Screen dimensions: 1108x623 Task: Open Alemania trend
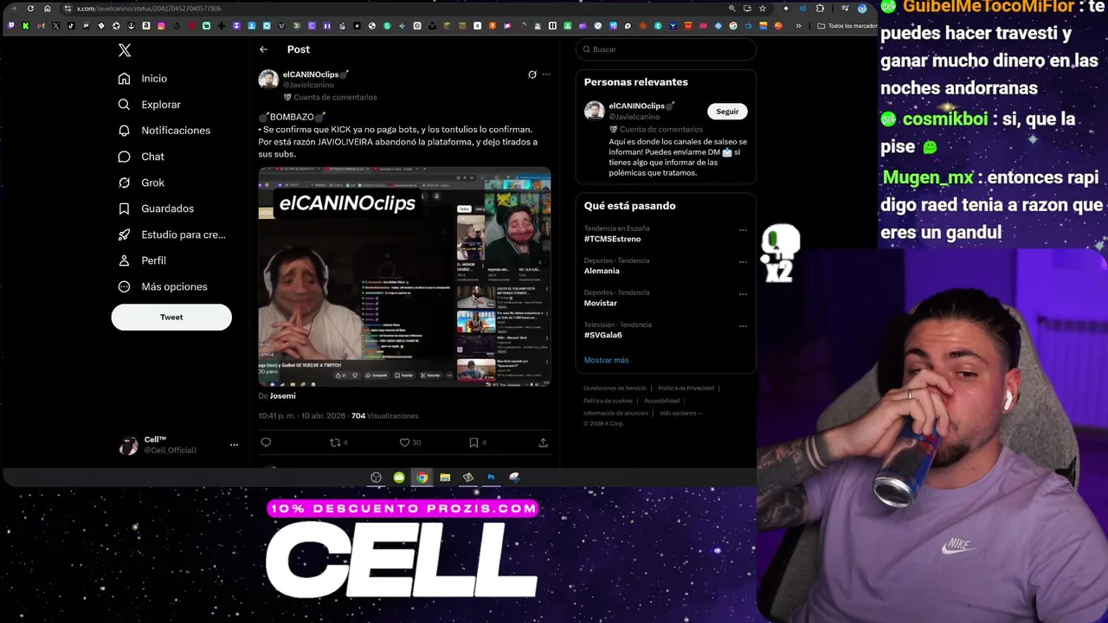click(x=602, y=271)
